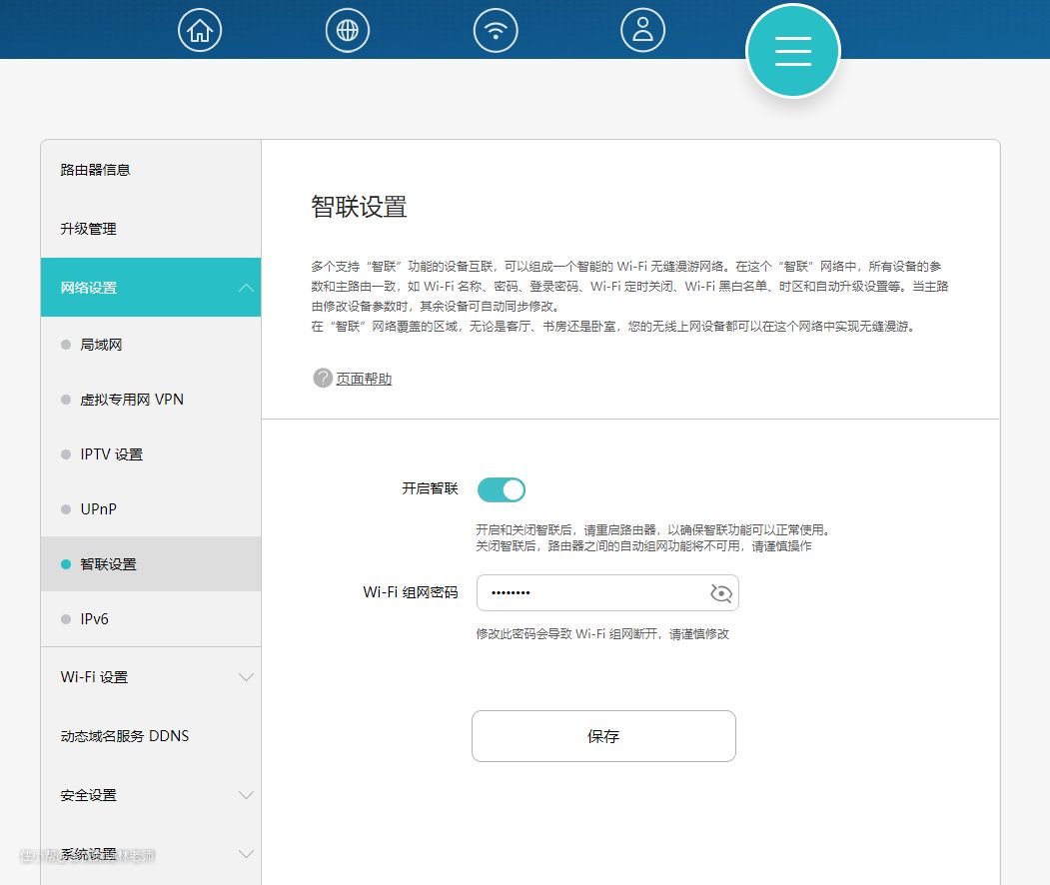Click the question mark help icon
Image resolution: width=1050 pixels, height=885 pixels.
pos(322,379)
